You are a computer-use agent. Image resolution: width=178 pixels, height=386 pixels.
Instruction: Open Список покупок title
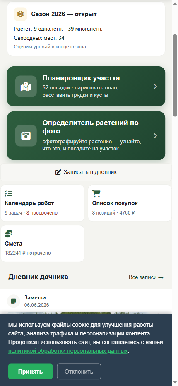pos(115,203)
